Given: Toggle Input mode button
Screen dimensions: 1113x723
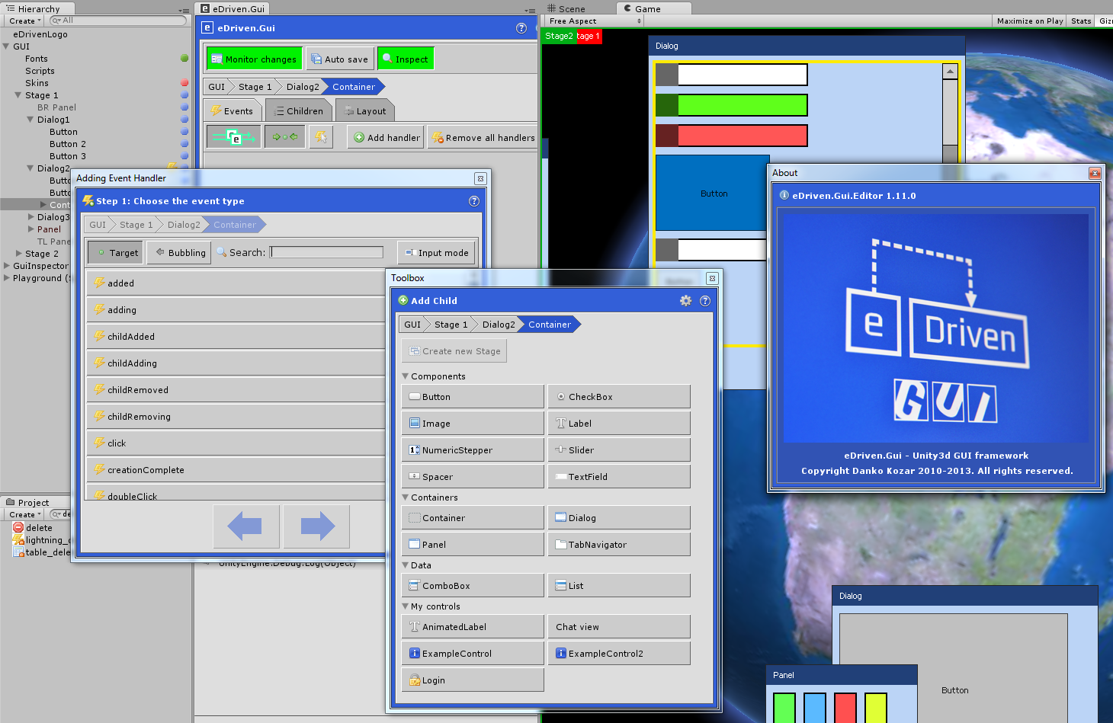Looking at the screenshot, I should click(x=437, y=252).
